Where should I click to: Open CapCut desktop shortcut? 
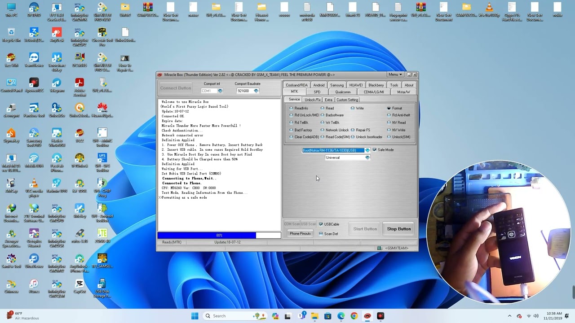pyautogui.click(x=80, y=286)
